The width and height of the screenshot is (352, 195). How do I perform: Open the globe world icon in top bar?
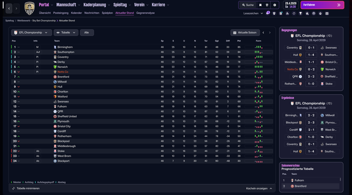pyautogui.click(x=267, y=5)
